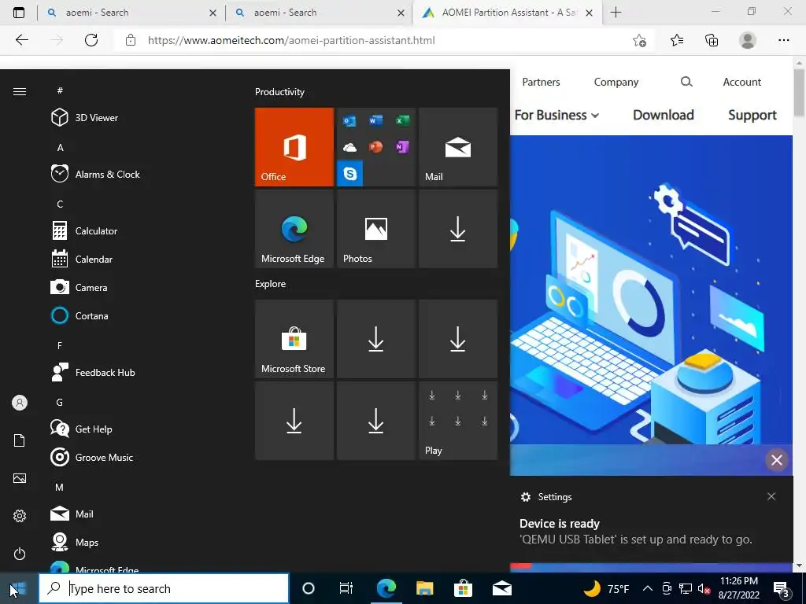806x604 pixels.
Task: Expand the For Business dropdown
Action: tap(556, 115)
